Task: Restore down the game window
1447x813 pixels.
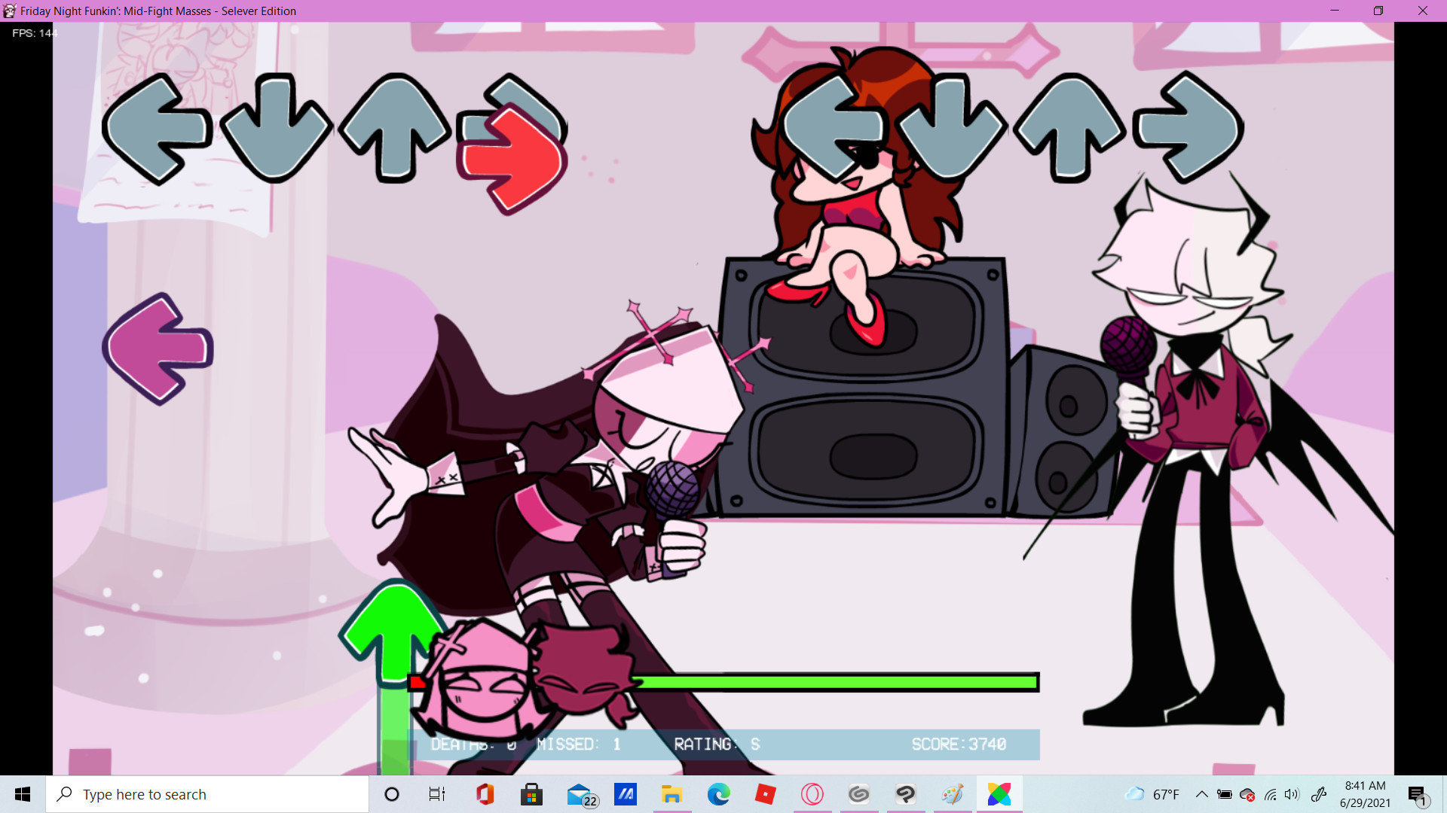Action: [x=1378, y=11]
